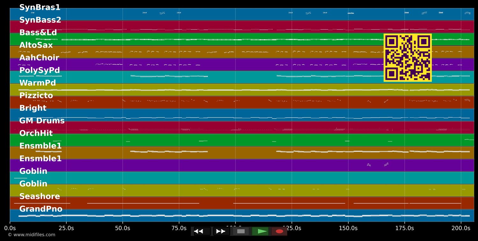Click the OrchHit track label
Viewport: 478px width, 241px height.
(36, 133)
